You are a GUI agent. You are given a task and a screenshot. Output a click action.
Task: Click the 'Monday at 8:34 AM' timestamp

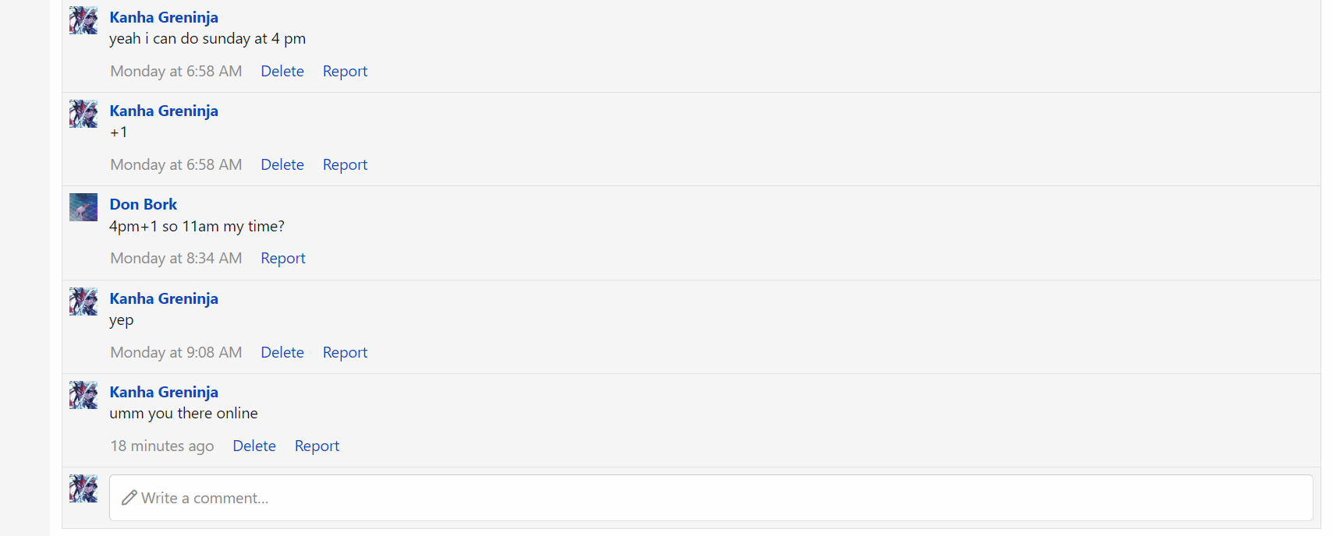click(x=176, y=258)
